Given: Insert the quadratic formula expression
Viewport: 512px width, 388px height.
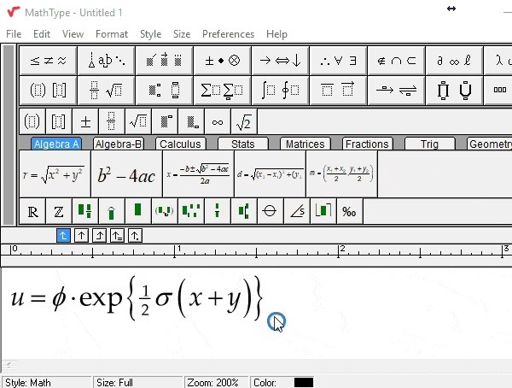Looking at the screenshot, I should click(x=199, y=174).
